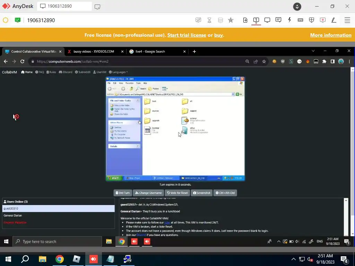Collapse File and Folder Tasks in VM

(138, 100)
